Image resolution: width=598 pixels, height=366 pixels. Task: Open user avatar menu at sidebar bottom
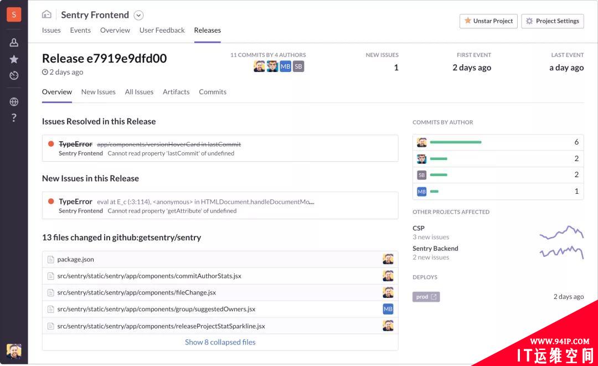pos(14,351)
